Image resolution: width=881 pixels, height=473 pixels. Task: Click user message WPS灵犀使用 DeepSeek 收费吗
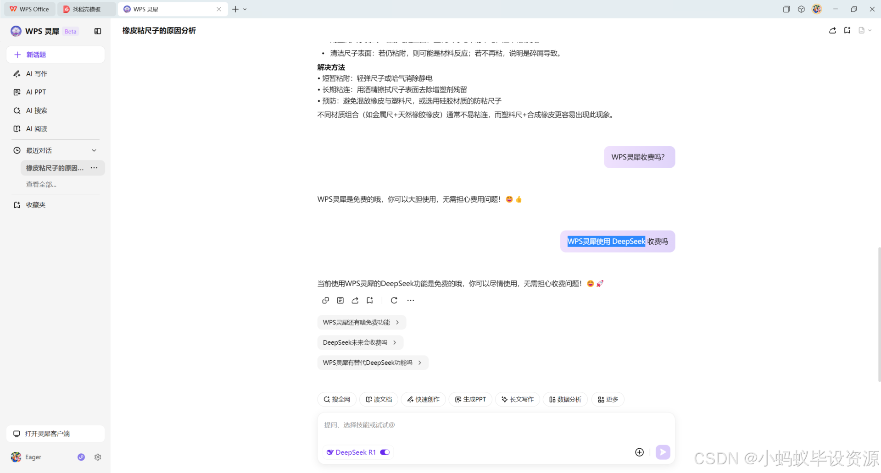[x=618, y=242]
